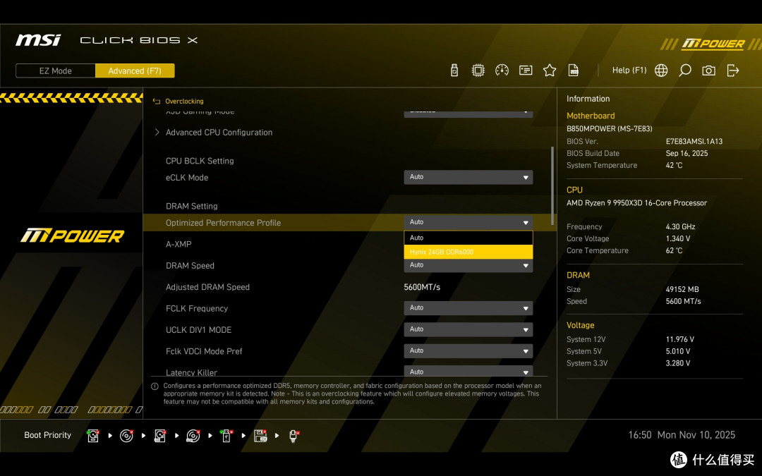Click the CPU chip icon in toolbar
762x476 pixels.
478,71
